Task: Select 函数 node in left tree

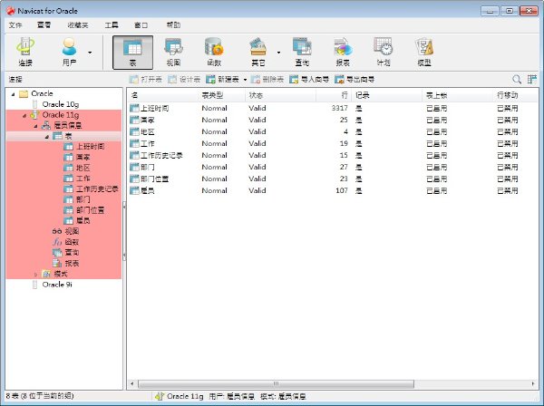Action: pyautogui.click(x=72, y=242)
